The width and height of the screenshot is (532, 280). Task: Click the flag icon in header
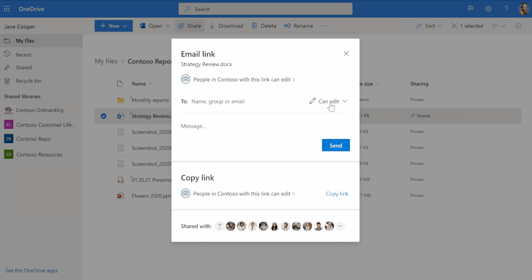point(471,9)
